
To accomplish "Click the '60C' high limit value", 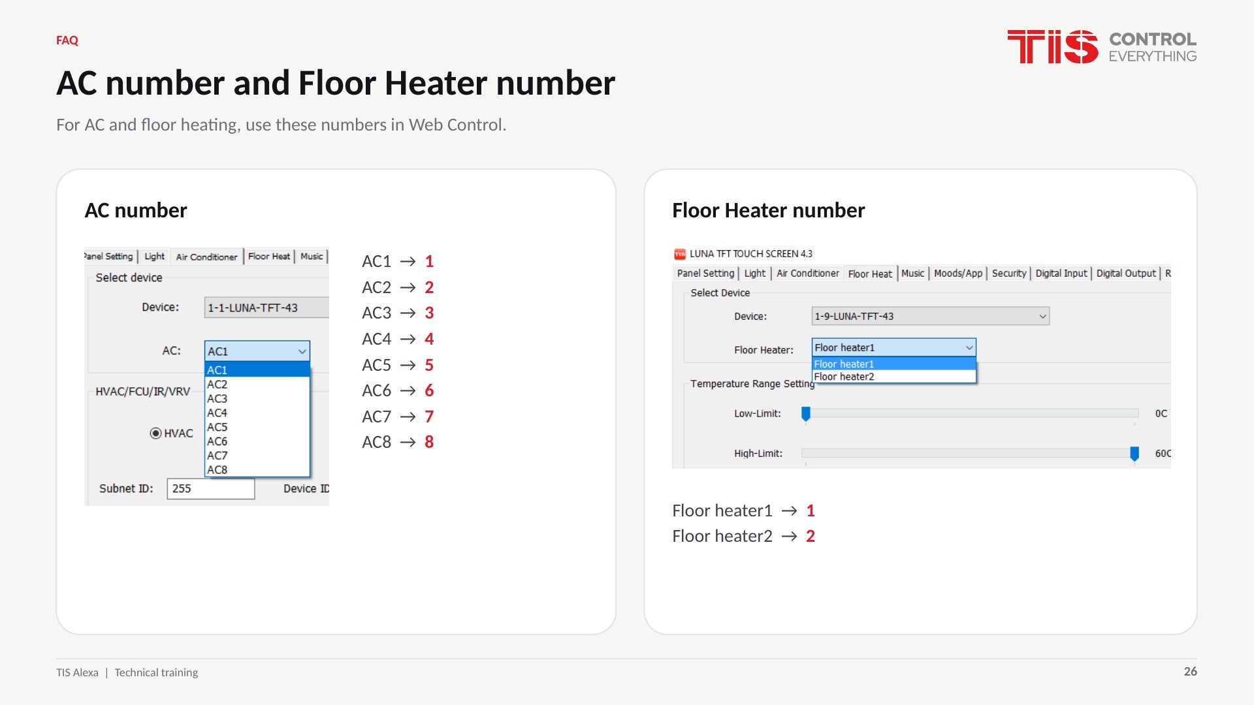I will click(1163, 453).
